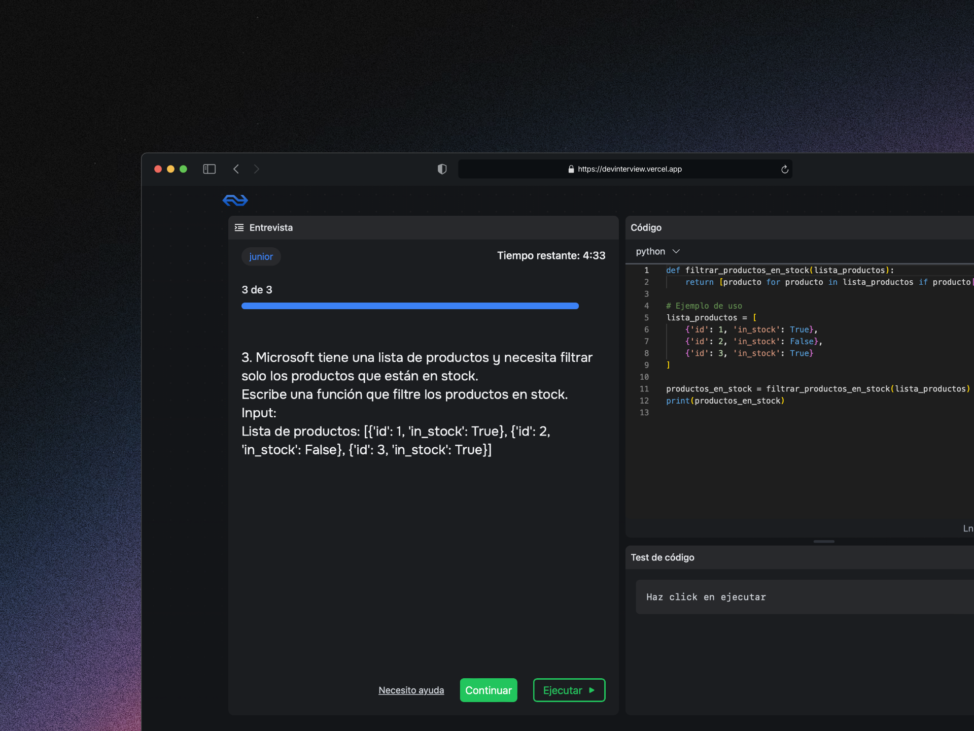Click the closing bracket on line 9
The width and height of the screenshot is (974, 731).
tap(668, 365)
